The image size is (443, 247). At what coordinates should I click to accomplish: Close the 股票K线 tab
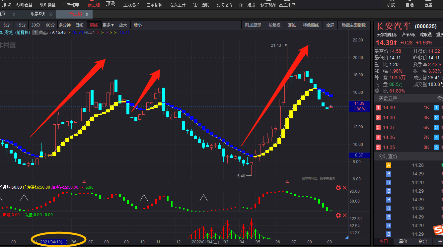[51, 14]
